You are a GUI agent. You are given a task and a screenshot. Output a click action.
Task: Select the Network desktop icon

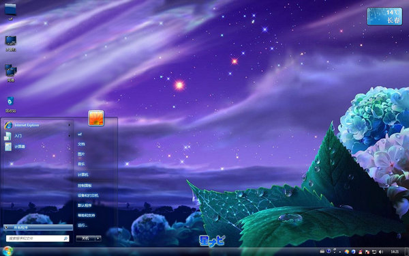pyautogui.click(x=10, y=73)
